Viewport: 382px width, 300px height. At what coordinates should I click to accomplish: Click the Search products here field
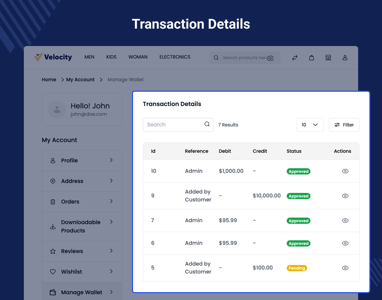tap(245, 58)
